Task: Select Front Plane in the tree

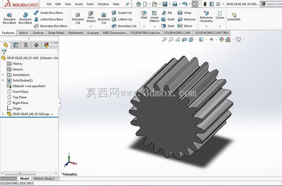Action: pyautogui.click(x=18, y=91)
